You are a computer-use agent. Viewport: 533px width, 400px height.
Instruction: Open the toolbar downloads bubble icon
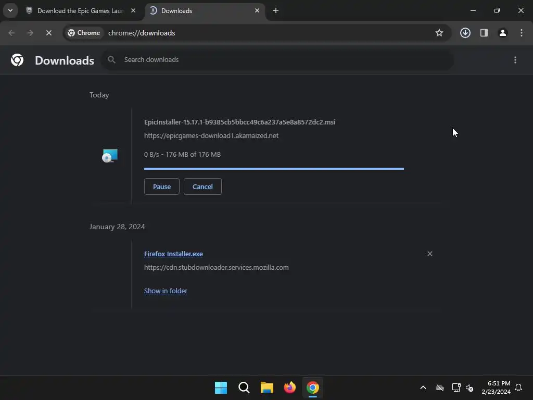[x=465, y=33]
